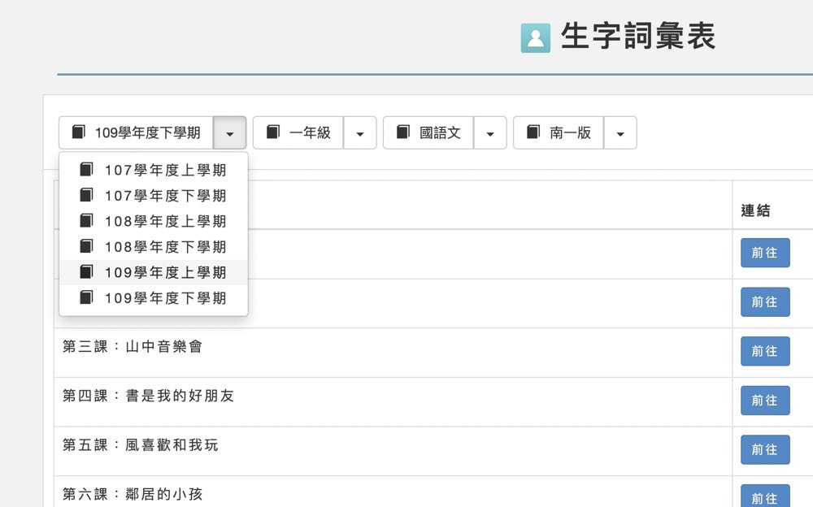Click book icon beside 108學年度上學期 option

[x=86, y=221]
